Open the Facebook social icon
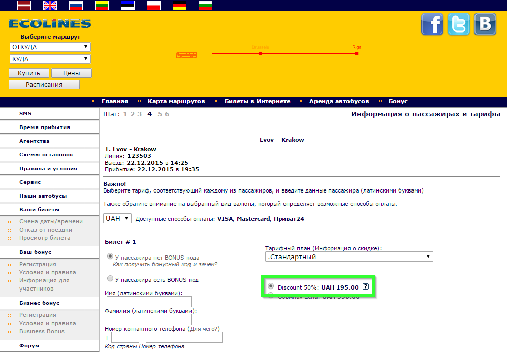Viewport: 507px width, 352px height. 432,24
